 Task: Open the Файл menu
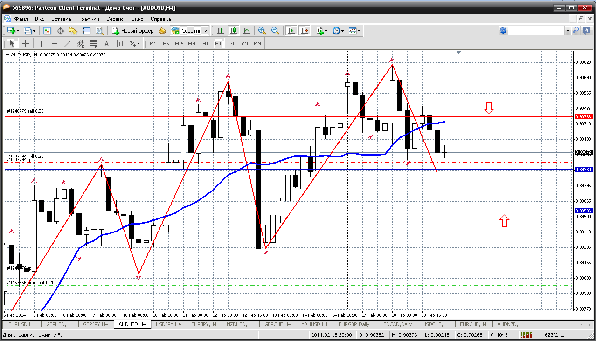pos(21,19)
